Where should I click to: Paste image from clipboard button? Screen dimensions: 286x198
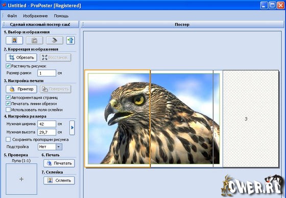(x=35, y=40)
